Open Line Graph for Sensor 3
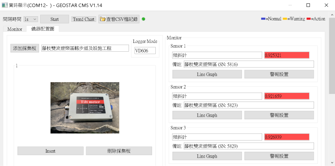This screenshot has height=166, width=335. pyautogui.click(x=207, y=156)
